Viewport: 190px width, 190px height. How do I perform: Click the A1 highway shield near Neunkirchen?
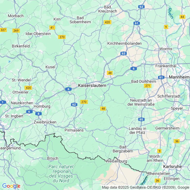click(x=3, y=102)
